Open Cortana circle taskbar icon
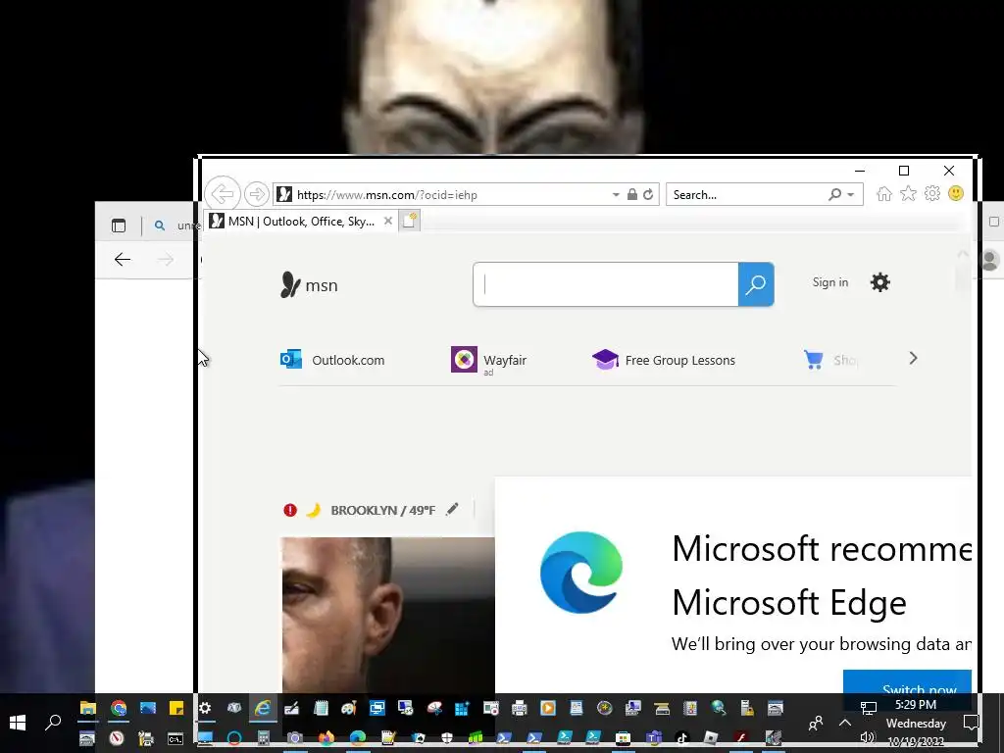The height and width of the screenshot is (753, 1004). [x=234, y=739]
